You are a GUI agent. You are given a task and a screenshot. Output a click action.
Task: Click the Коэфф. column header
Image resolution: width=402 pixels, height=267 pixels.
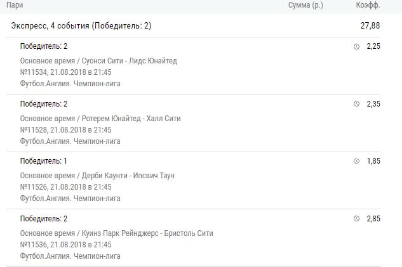(x=368, y=5)
